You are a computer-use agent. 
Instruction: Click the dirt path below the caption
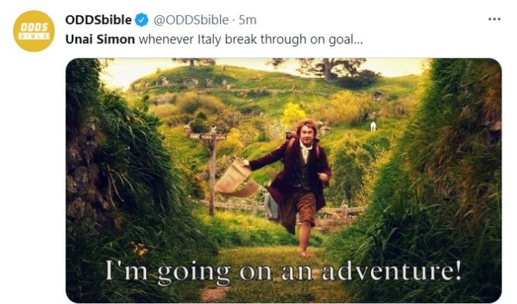(x=216, y=293)
